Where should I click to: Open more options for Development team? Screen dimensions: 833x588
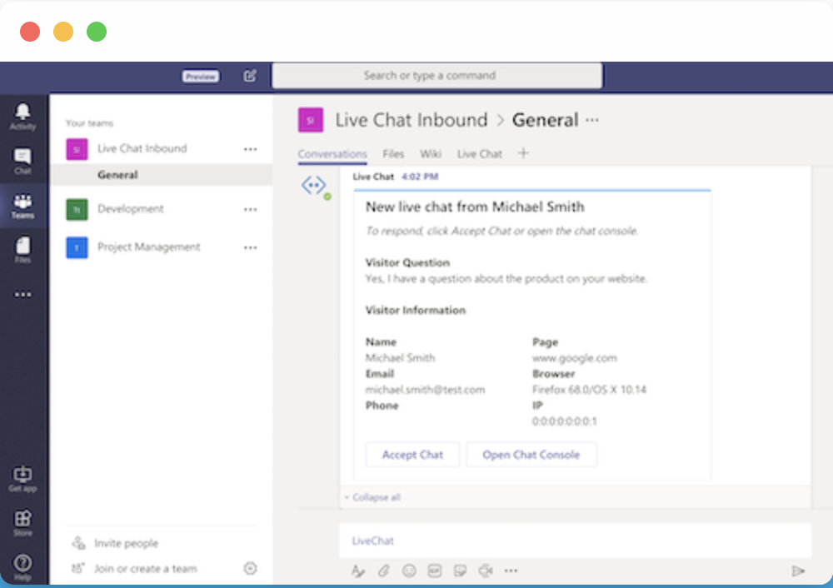coord(250,209)
